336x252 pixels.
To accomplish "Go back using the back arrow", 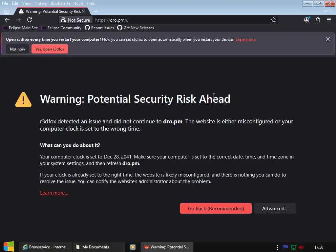I will (x=7, y=20).
